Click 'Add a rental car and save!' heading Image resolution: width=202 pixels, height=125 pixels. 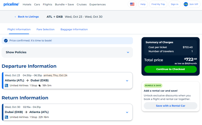coord(160,91)
